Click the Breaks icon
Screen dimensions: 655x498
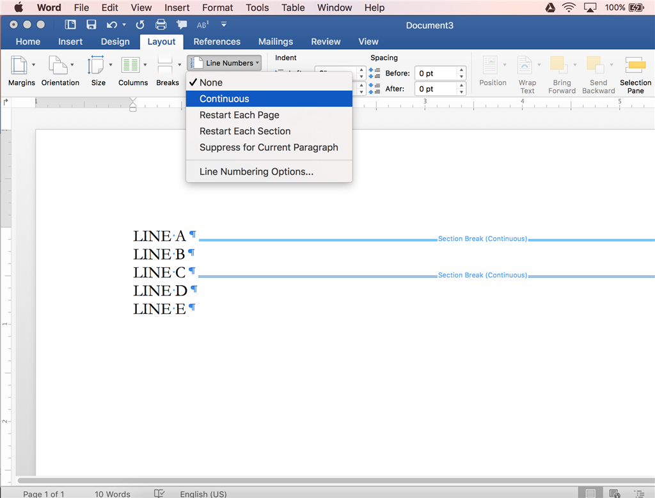click(x=165, y=65)
